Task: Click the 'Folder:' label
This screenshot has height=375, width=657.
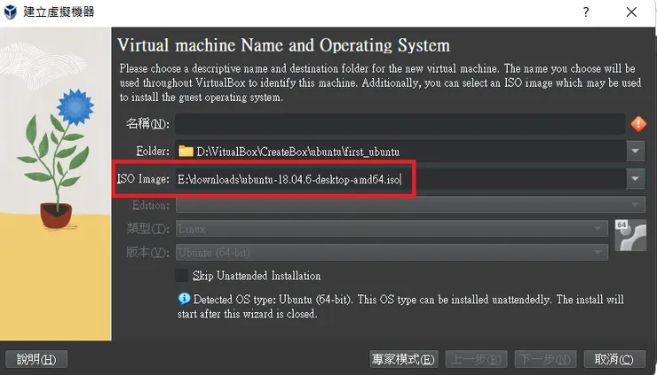Action: click(153, 151)
